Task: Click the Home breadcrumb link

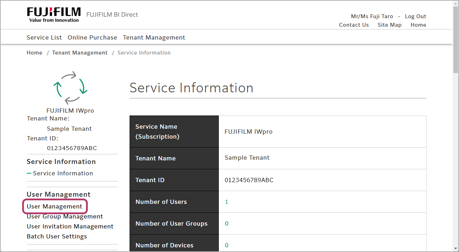Action: pyautogui.click(x=34, y=53)
